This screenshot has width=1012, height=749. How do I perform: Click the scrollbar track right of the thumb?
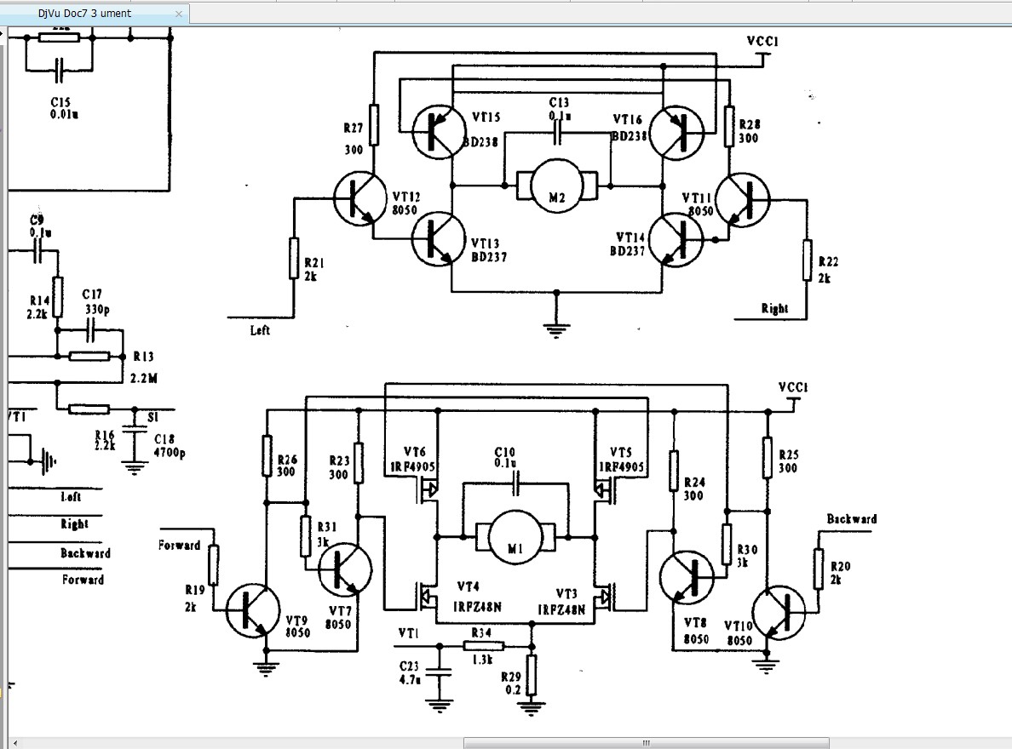point(920,743)
